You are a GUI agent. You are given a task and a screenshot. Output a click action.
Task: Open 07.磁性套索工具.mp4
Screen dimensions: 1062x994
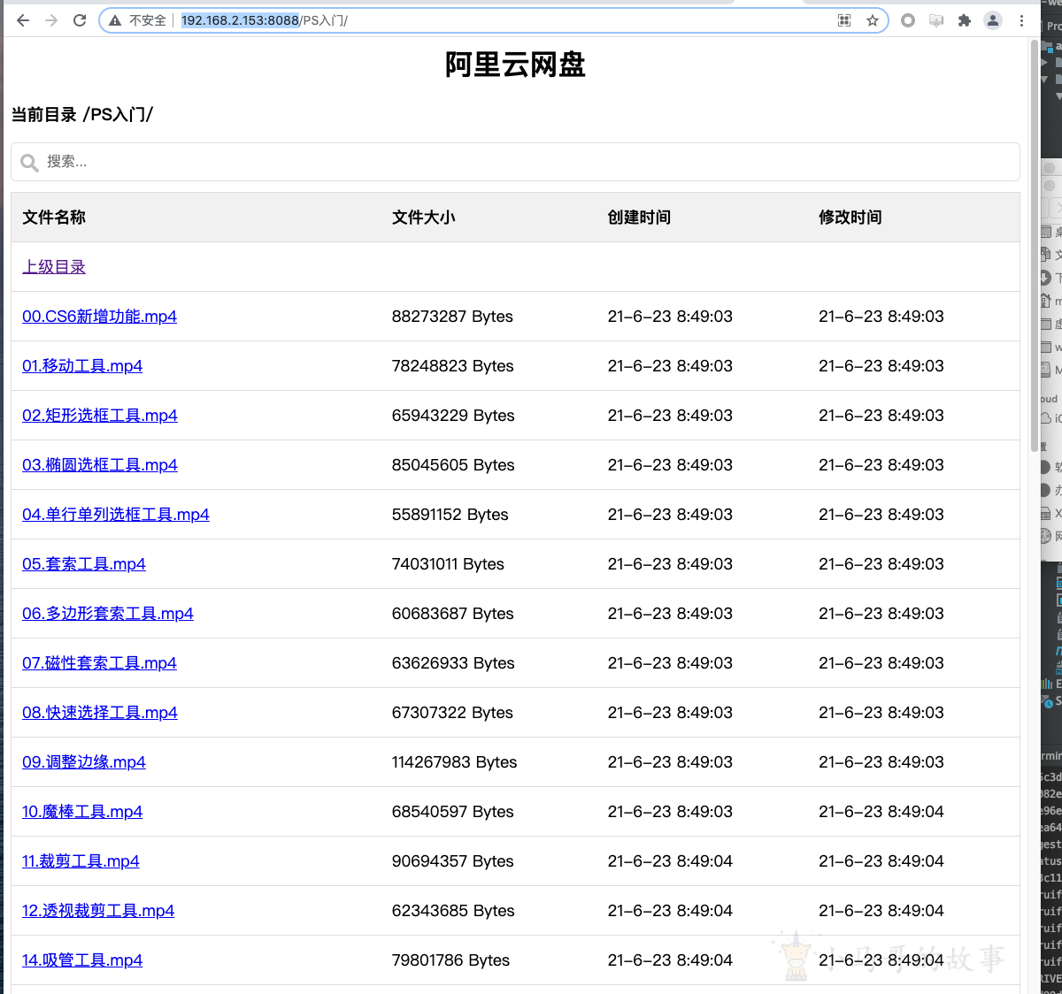[99, 663]
